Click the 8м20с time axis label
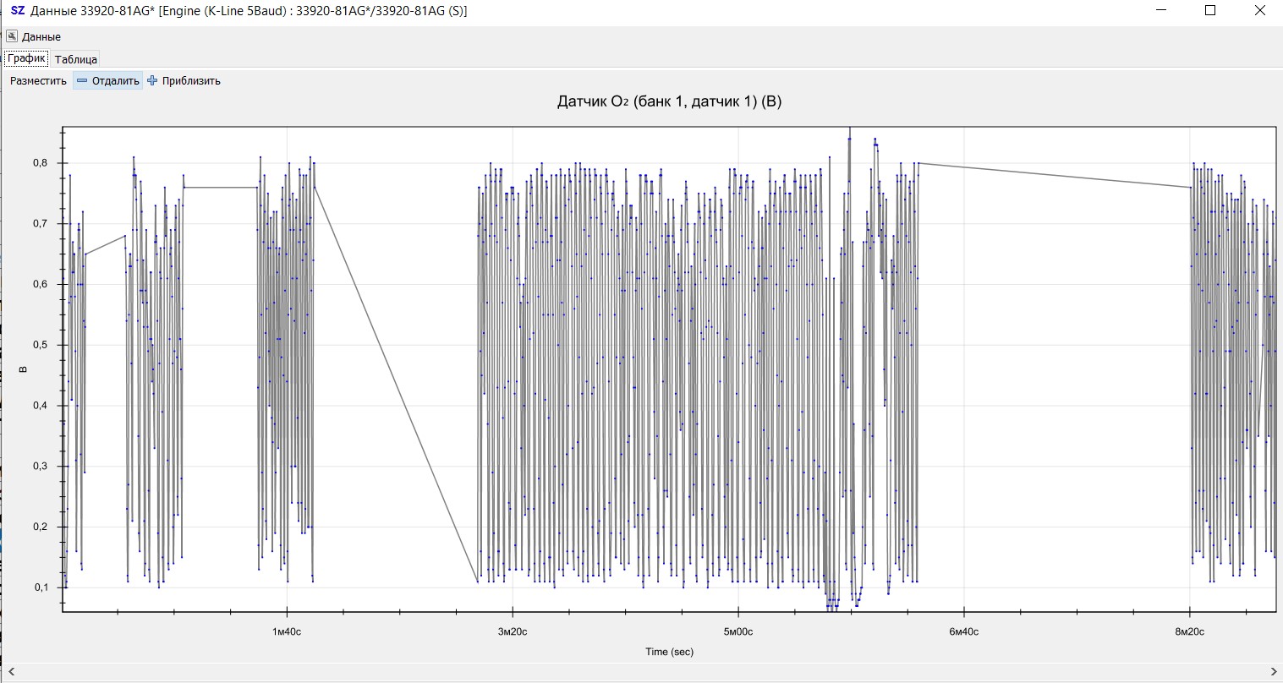The image size is (1283, 683). [x=1189, y=631]
